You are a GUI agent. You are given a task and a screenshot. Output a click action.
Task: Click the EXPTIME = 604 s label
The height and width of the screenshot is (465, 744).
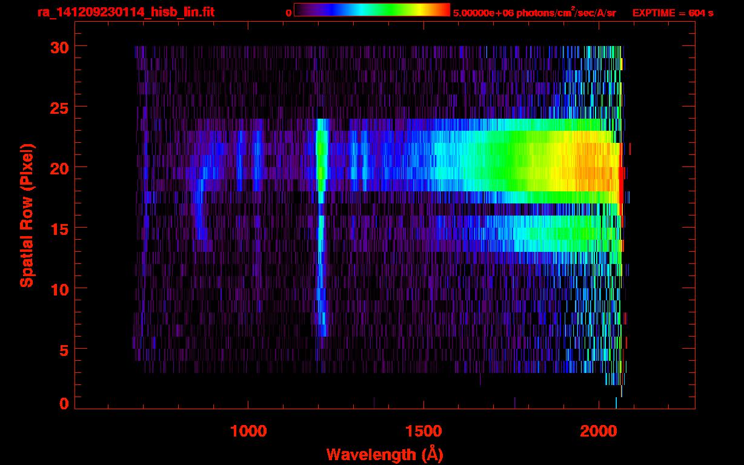pos(673,13)
